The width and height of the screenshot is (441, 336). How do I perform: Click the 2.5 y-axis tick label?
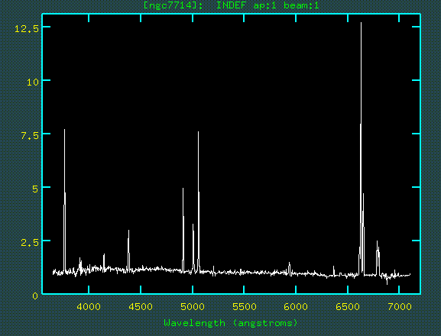pyautogui.click(x=29, y=242)
